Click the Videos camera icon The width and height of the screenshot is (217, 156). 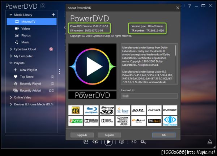(17, 29)
